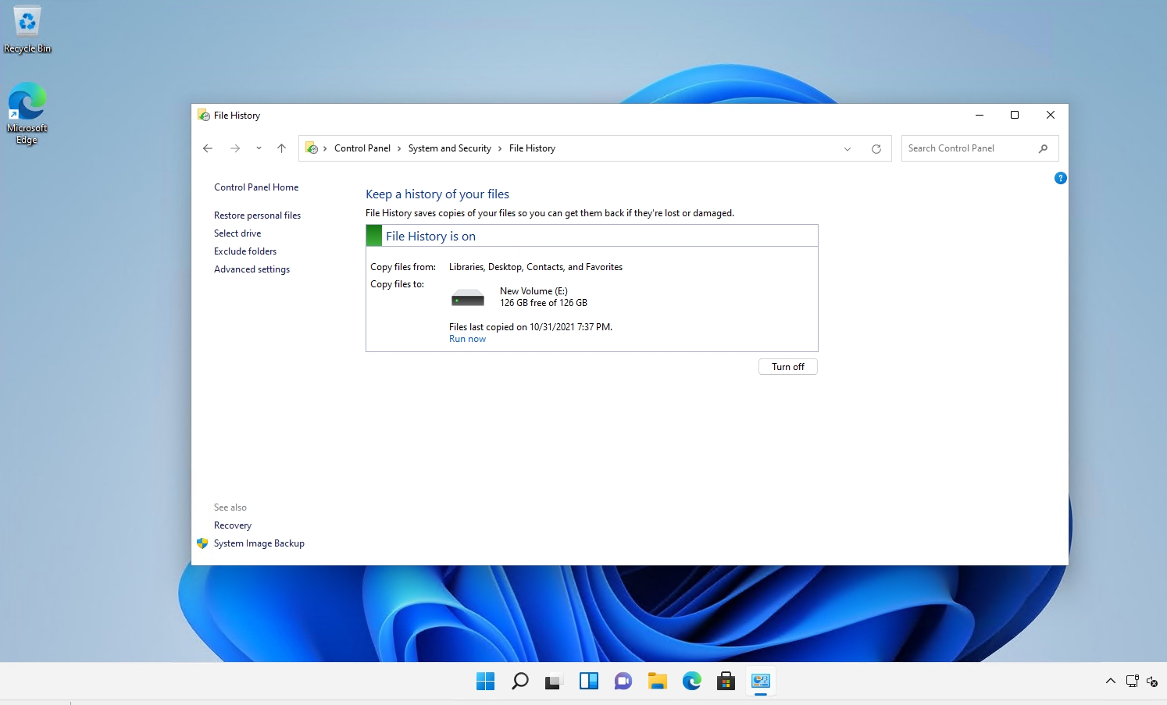Open Windows Search from the taskbar
1167x705 pixels.
[519, 680]
